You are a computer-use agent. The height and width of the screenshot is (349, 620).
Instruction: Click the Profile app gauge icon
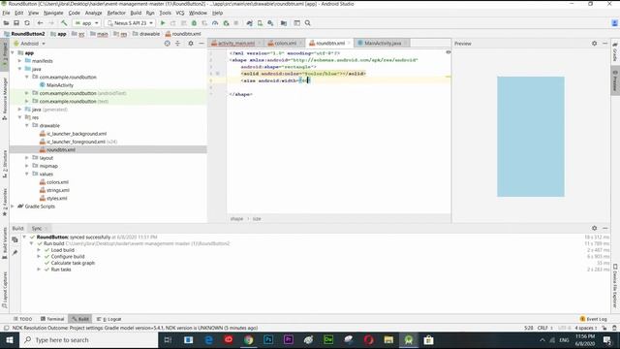[215, 23]
